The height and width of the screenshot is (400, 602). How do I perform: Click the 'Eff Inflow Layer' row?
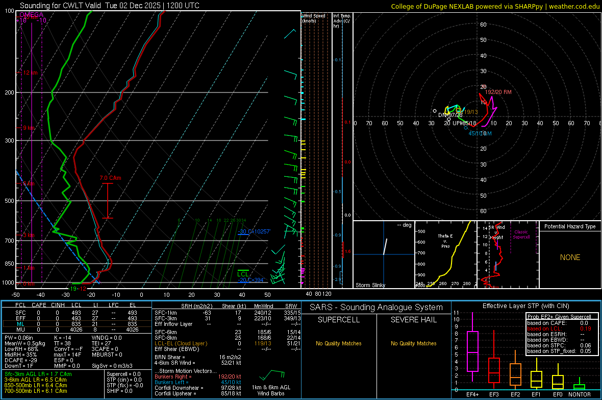(228, 324)
